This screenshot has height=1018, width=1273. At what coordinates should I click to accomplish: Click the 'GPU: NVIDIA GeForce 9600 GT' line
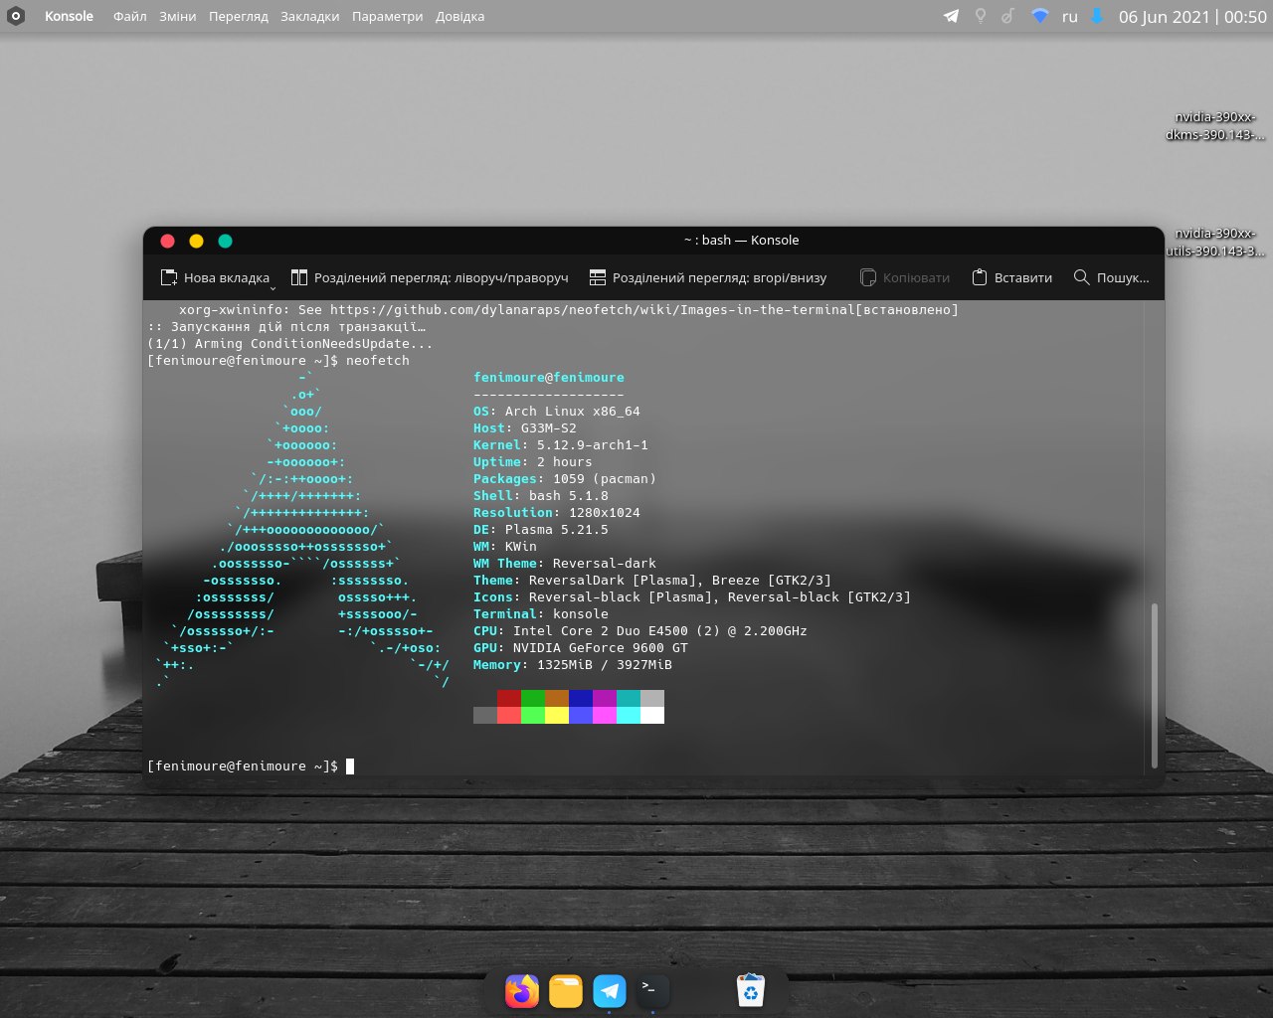click(x=581, y=648)
